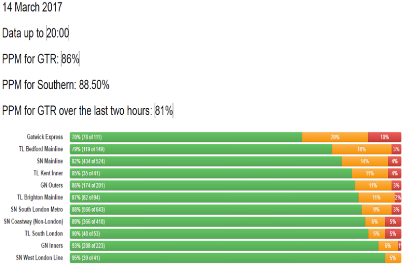This screenshot has height=266, width=409.
Task: Click Gatwick Express green 70% bar segment
Action: pos(186,137)
